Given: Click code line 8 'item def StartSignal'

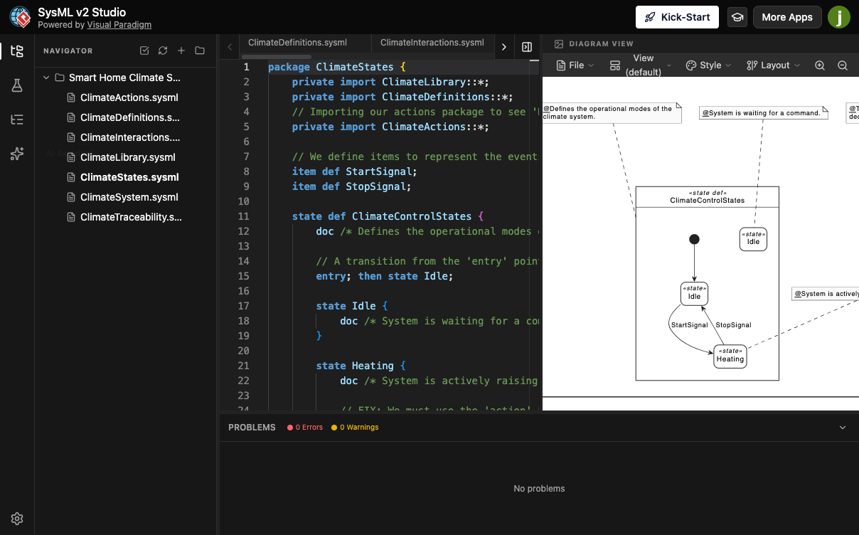Looking at the screenshot, I should (354, 171).
